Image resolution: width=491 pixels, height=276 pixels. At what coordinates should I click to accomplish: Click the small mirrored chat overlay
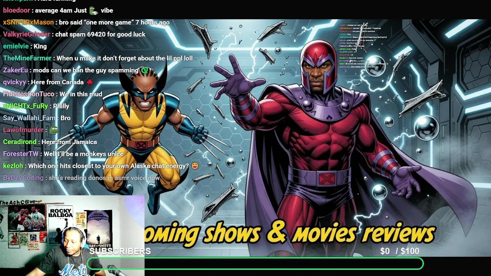pos(363,45)
